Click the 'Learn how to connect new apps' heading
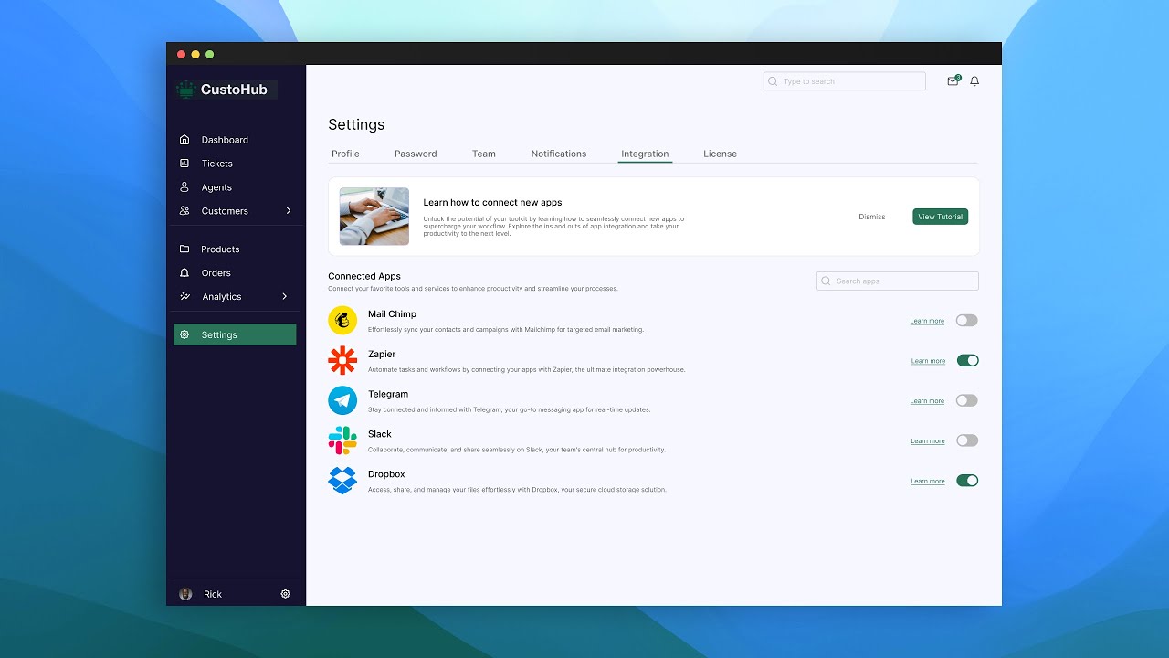The width and height of the screenshot is (1169, 658). click(x=492, y=203)
